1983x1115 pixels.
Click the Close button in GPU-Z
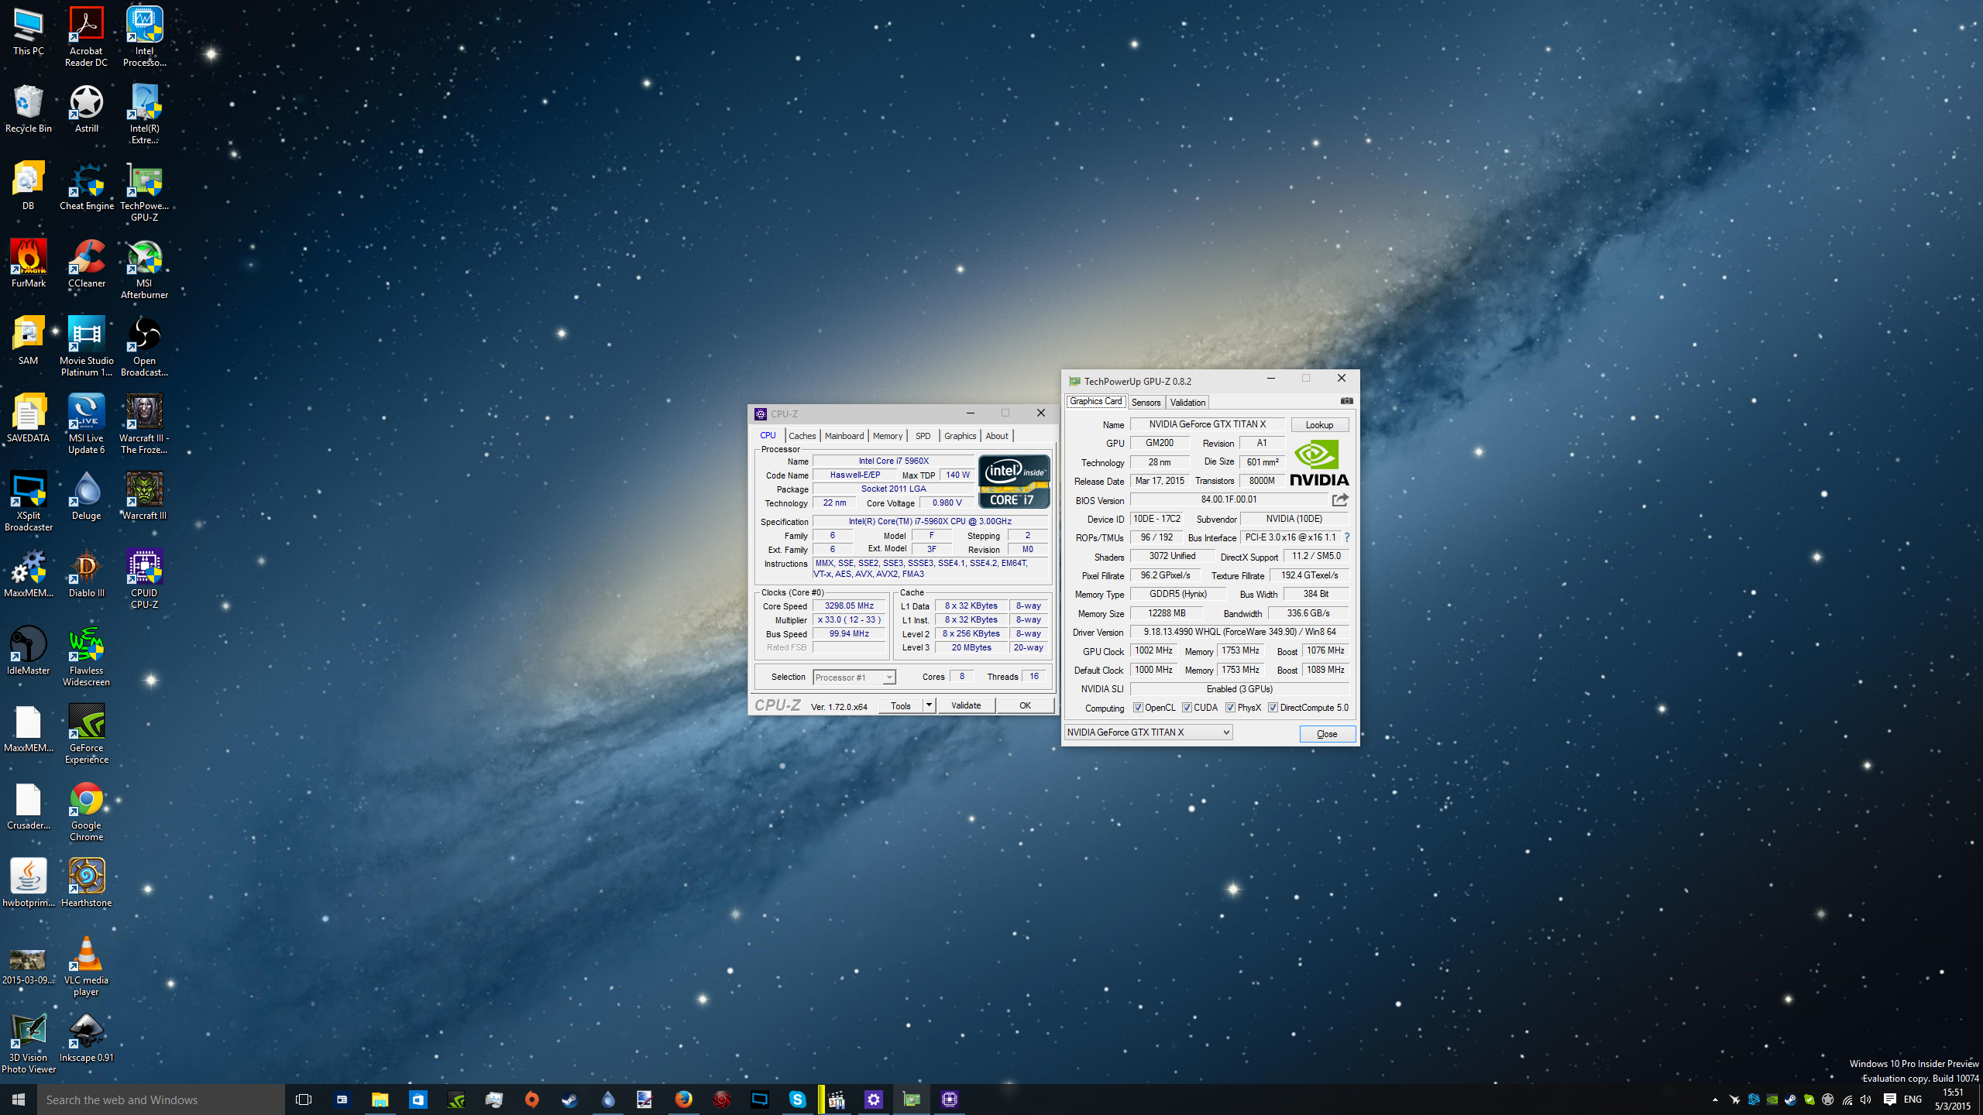(x=1327, y=734)
